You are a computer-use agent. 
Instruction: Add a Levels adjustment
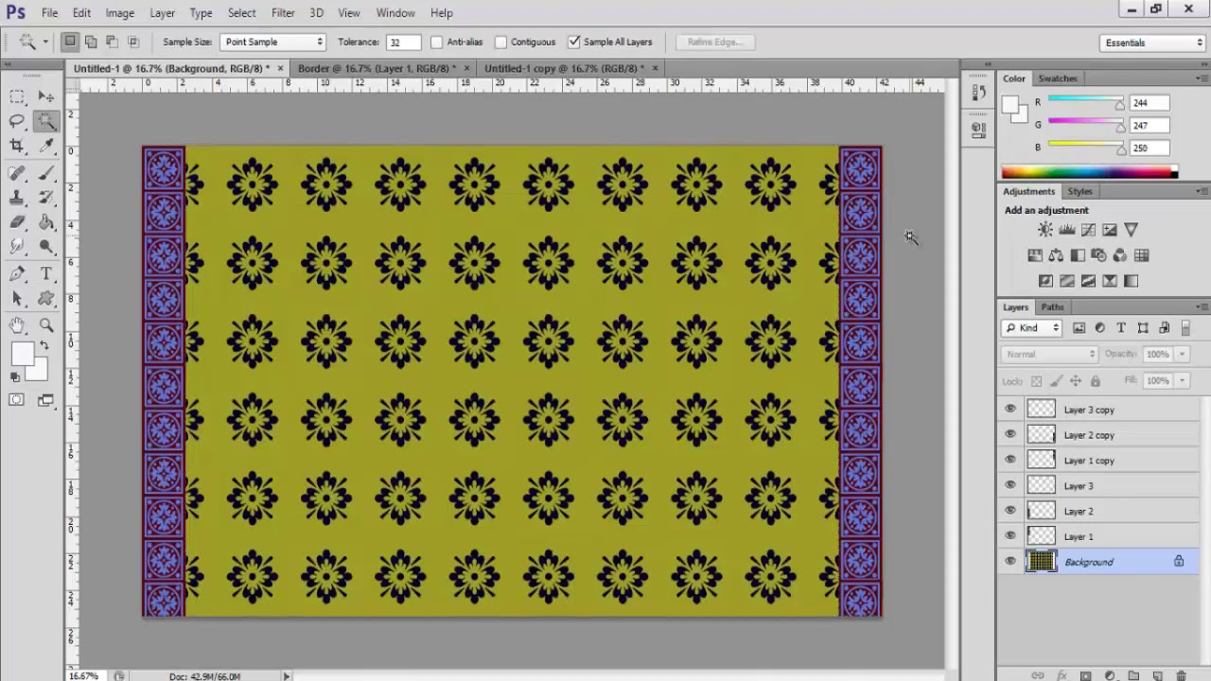pos(1067,230)
